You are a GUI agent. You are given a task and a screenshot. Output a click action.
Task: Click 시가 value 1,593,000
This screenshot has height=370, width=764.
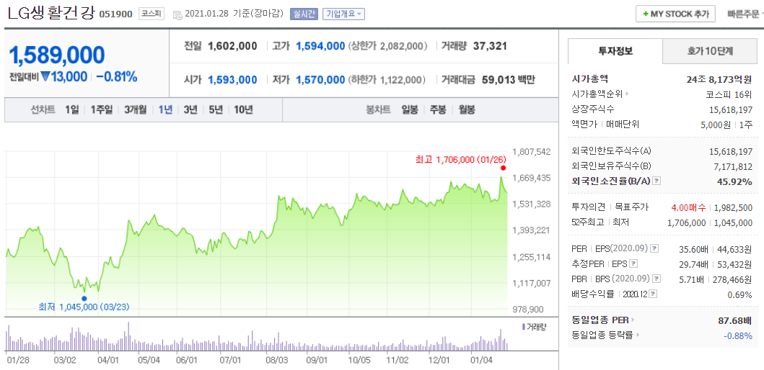(x=232, y=80)
